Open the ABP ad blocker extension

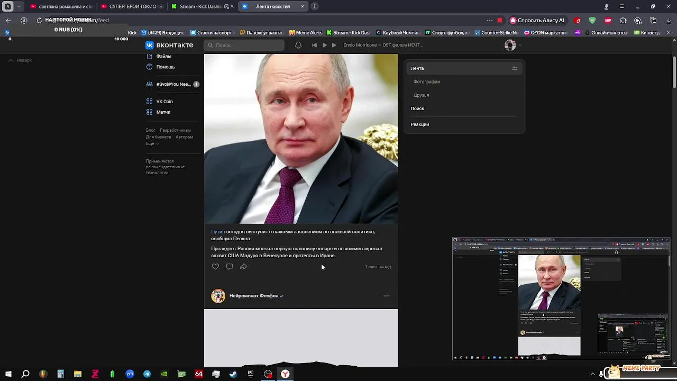point(608,20)
